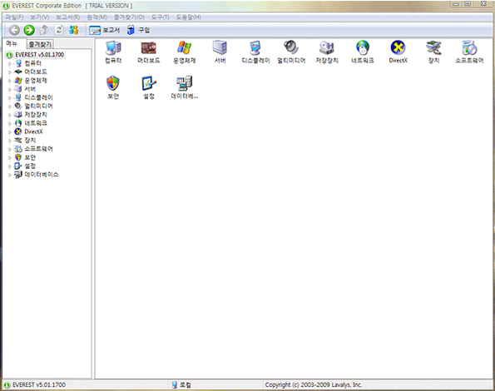The width and height of the screenshot is (495, 391).
Task: Switch to the 메뉴 tab
Action: (x=12, y=43)
